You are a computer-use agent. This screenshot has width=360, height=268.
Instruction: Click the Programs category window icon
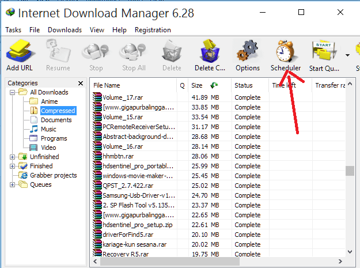pos(33,138)
